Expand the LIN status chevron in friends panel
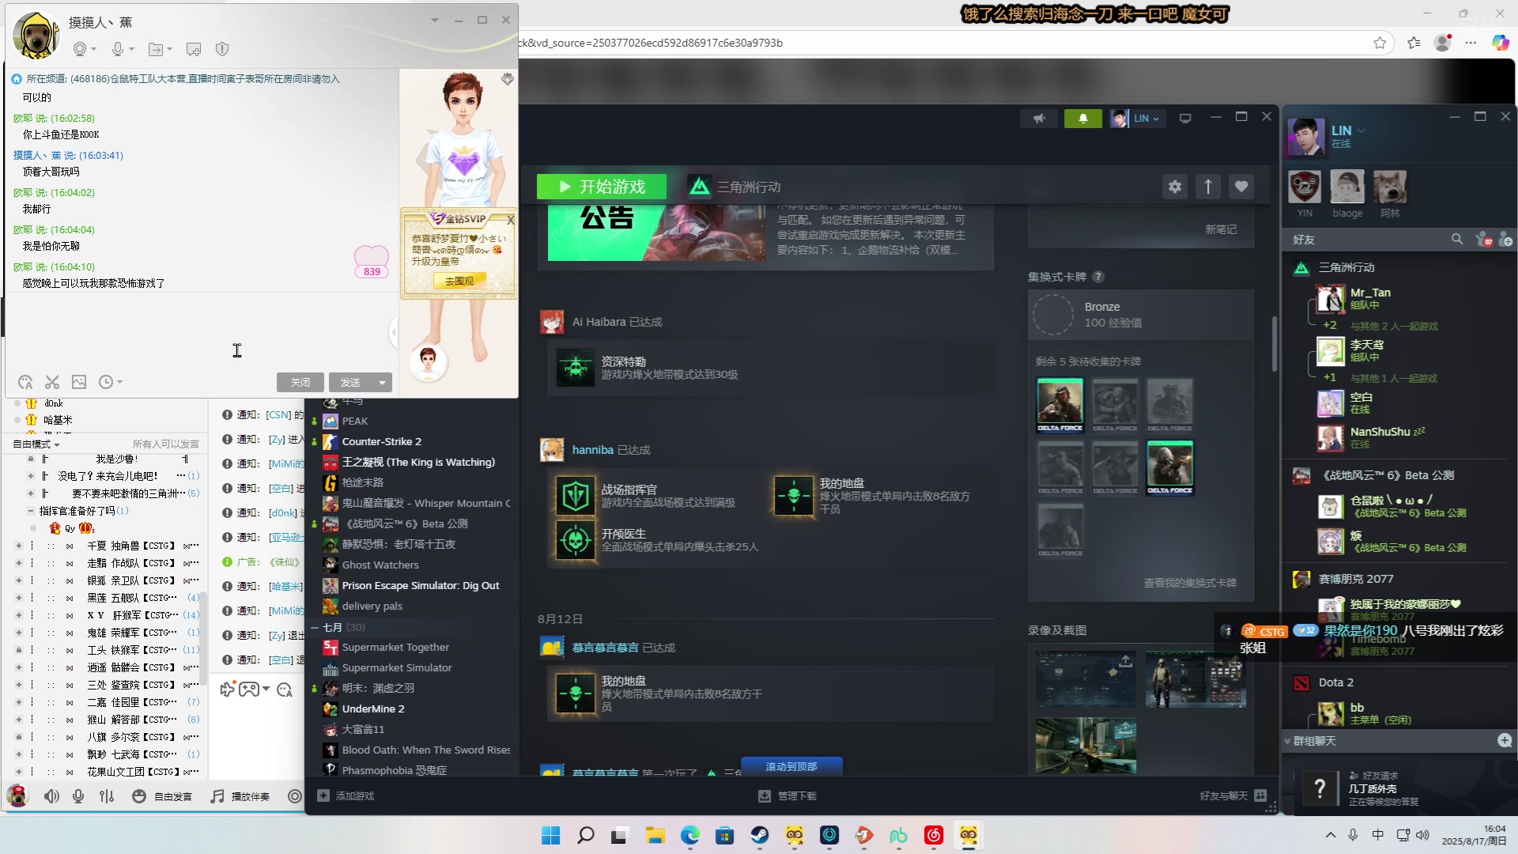The width and height of the screenshot is (1518, 854). pos(1361,130)
